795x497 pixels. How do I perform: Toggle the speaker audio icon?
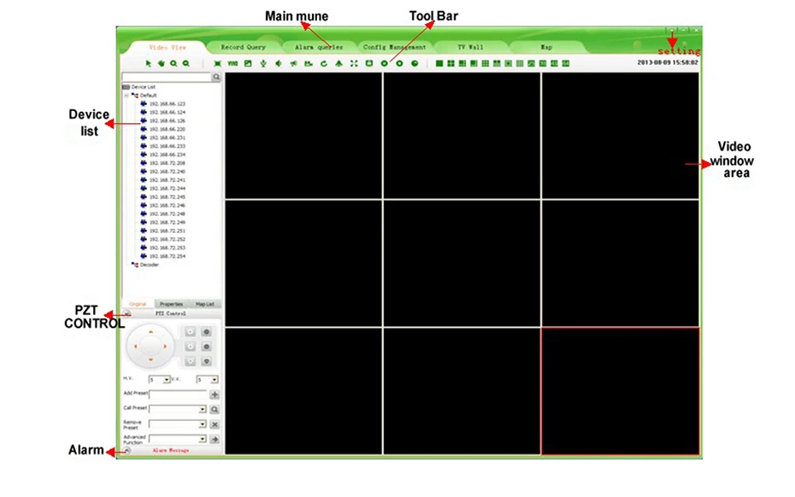click(x=279, y=63)
